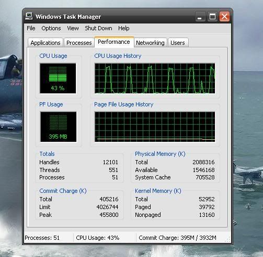The image size is (263, 257).
Task: Click Physical Memory Available value 1546168
Action: click(x=203, y=170)
